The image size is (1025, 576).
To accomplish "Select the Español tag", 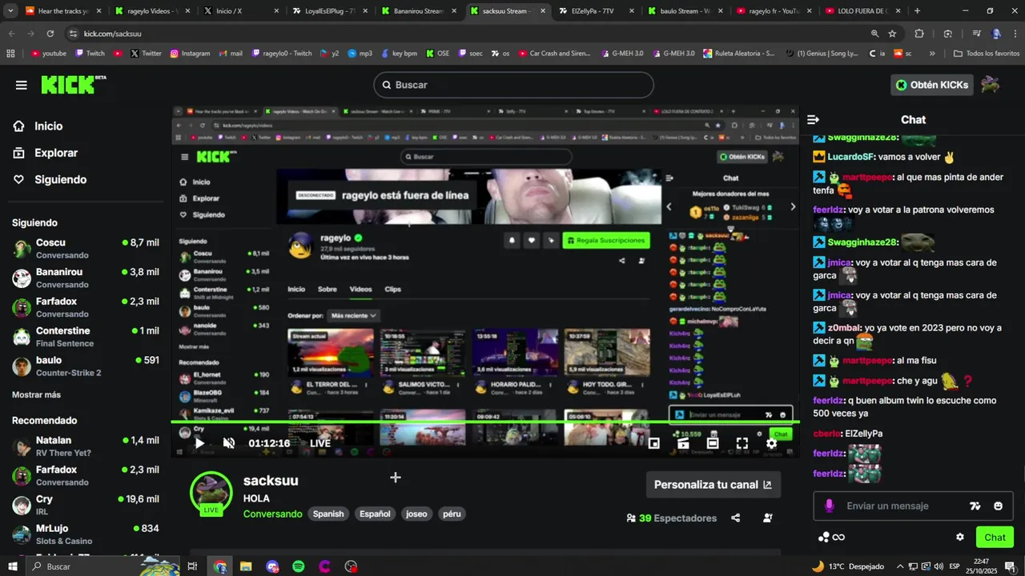I will 375,514.
